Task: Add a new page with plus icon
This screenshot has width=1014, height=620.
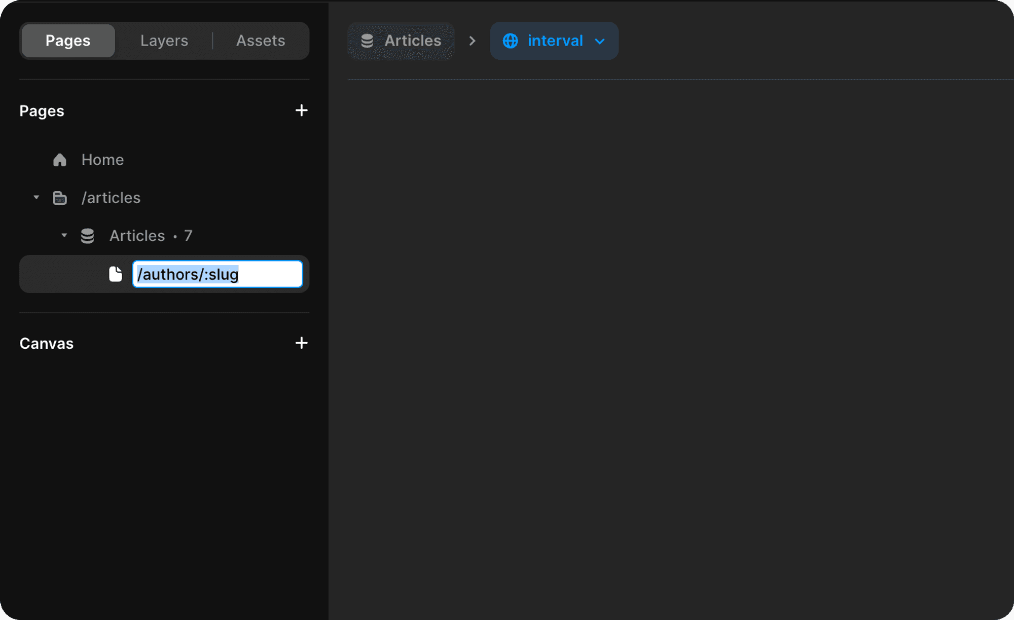Action: click(301, 111)
